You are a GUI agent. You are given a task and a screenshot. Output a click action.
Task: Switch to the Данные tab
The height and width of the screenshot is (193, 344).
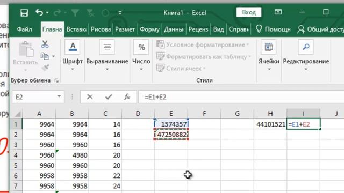click(x=174, y=29)
